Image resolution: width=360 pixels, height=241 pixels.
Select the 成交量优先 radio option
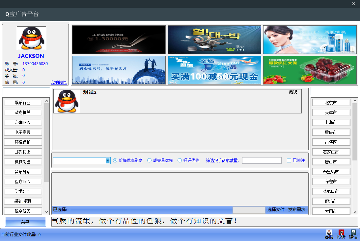click(150, 160)
